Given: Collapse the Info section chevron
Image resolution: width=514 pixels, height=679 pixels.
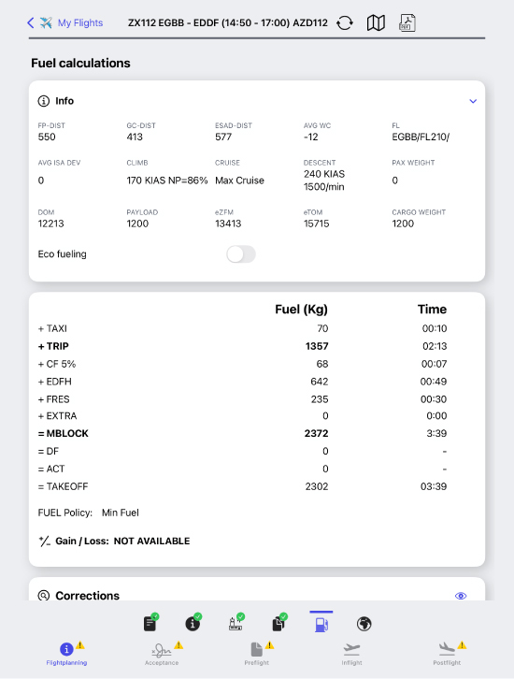Looking at the screenshot, I should 473,101.
